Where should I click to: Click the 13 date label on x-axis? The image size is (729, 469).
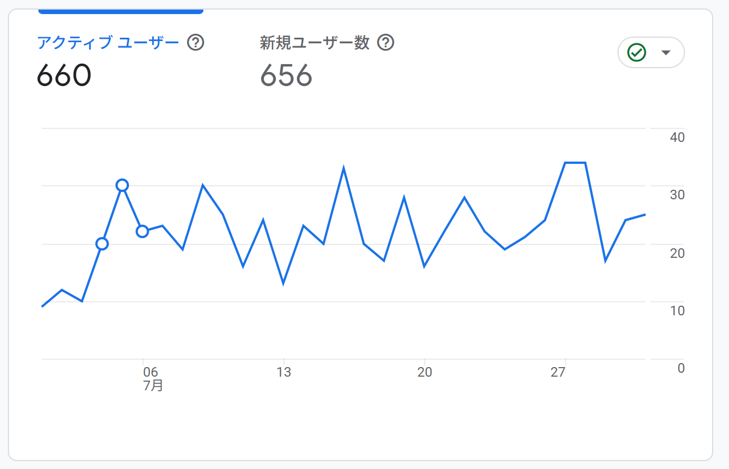284,372
